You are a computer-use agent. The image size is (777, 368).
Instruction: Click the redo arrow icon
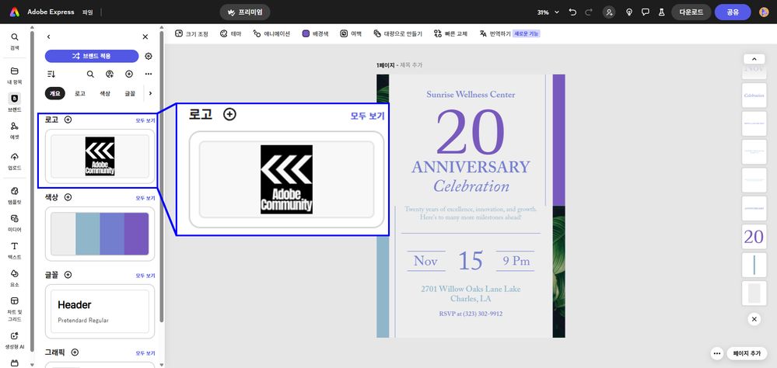[589, 12]
